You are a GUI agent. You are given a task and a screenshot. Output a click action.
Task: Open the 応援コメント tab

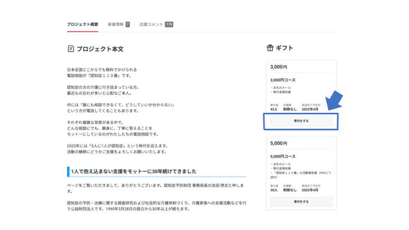151,24
